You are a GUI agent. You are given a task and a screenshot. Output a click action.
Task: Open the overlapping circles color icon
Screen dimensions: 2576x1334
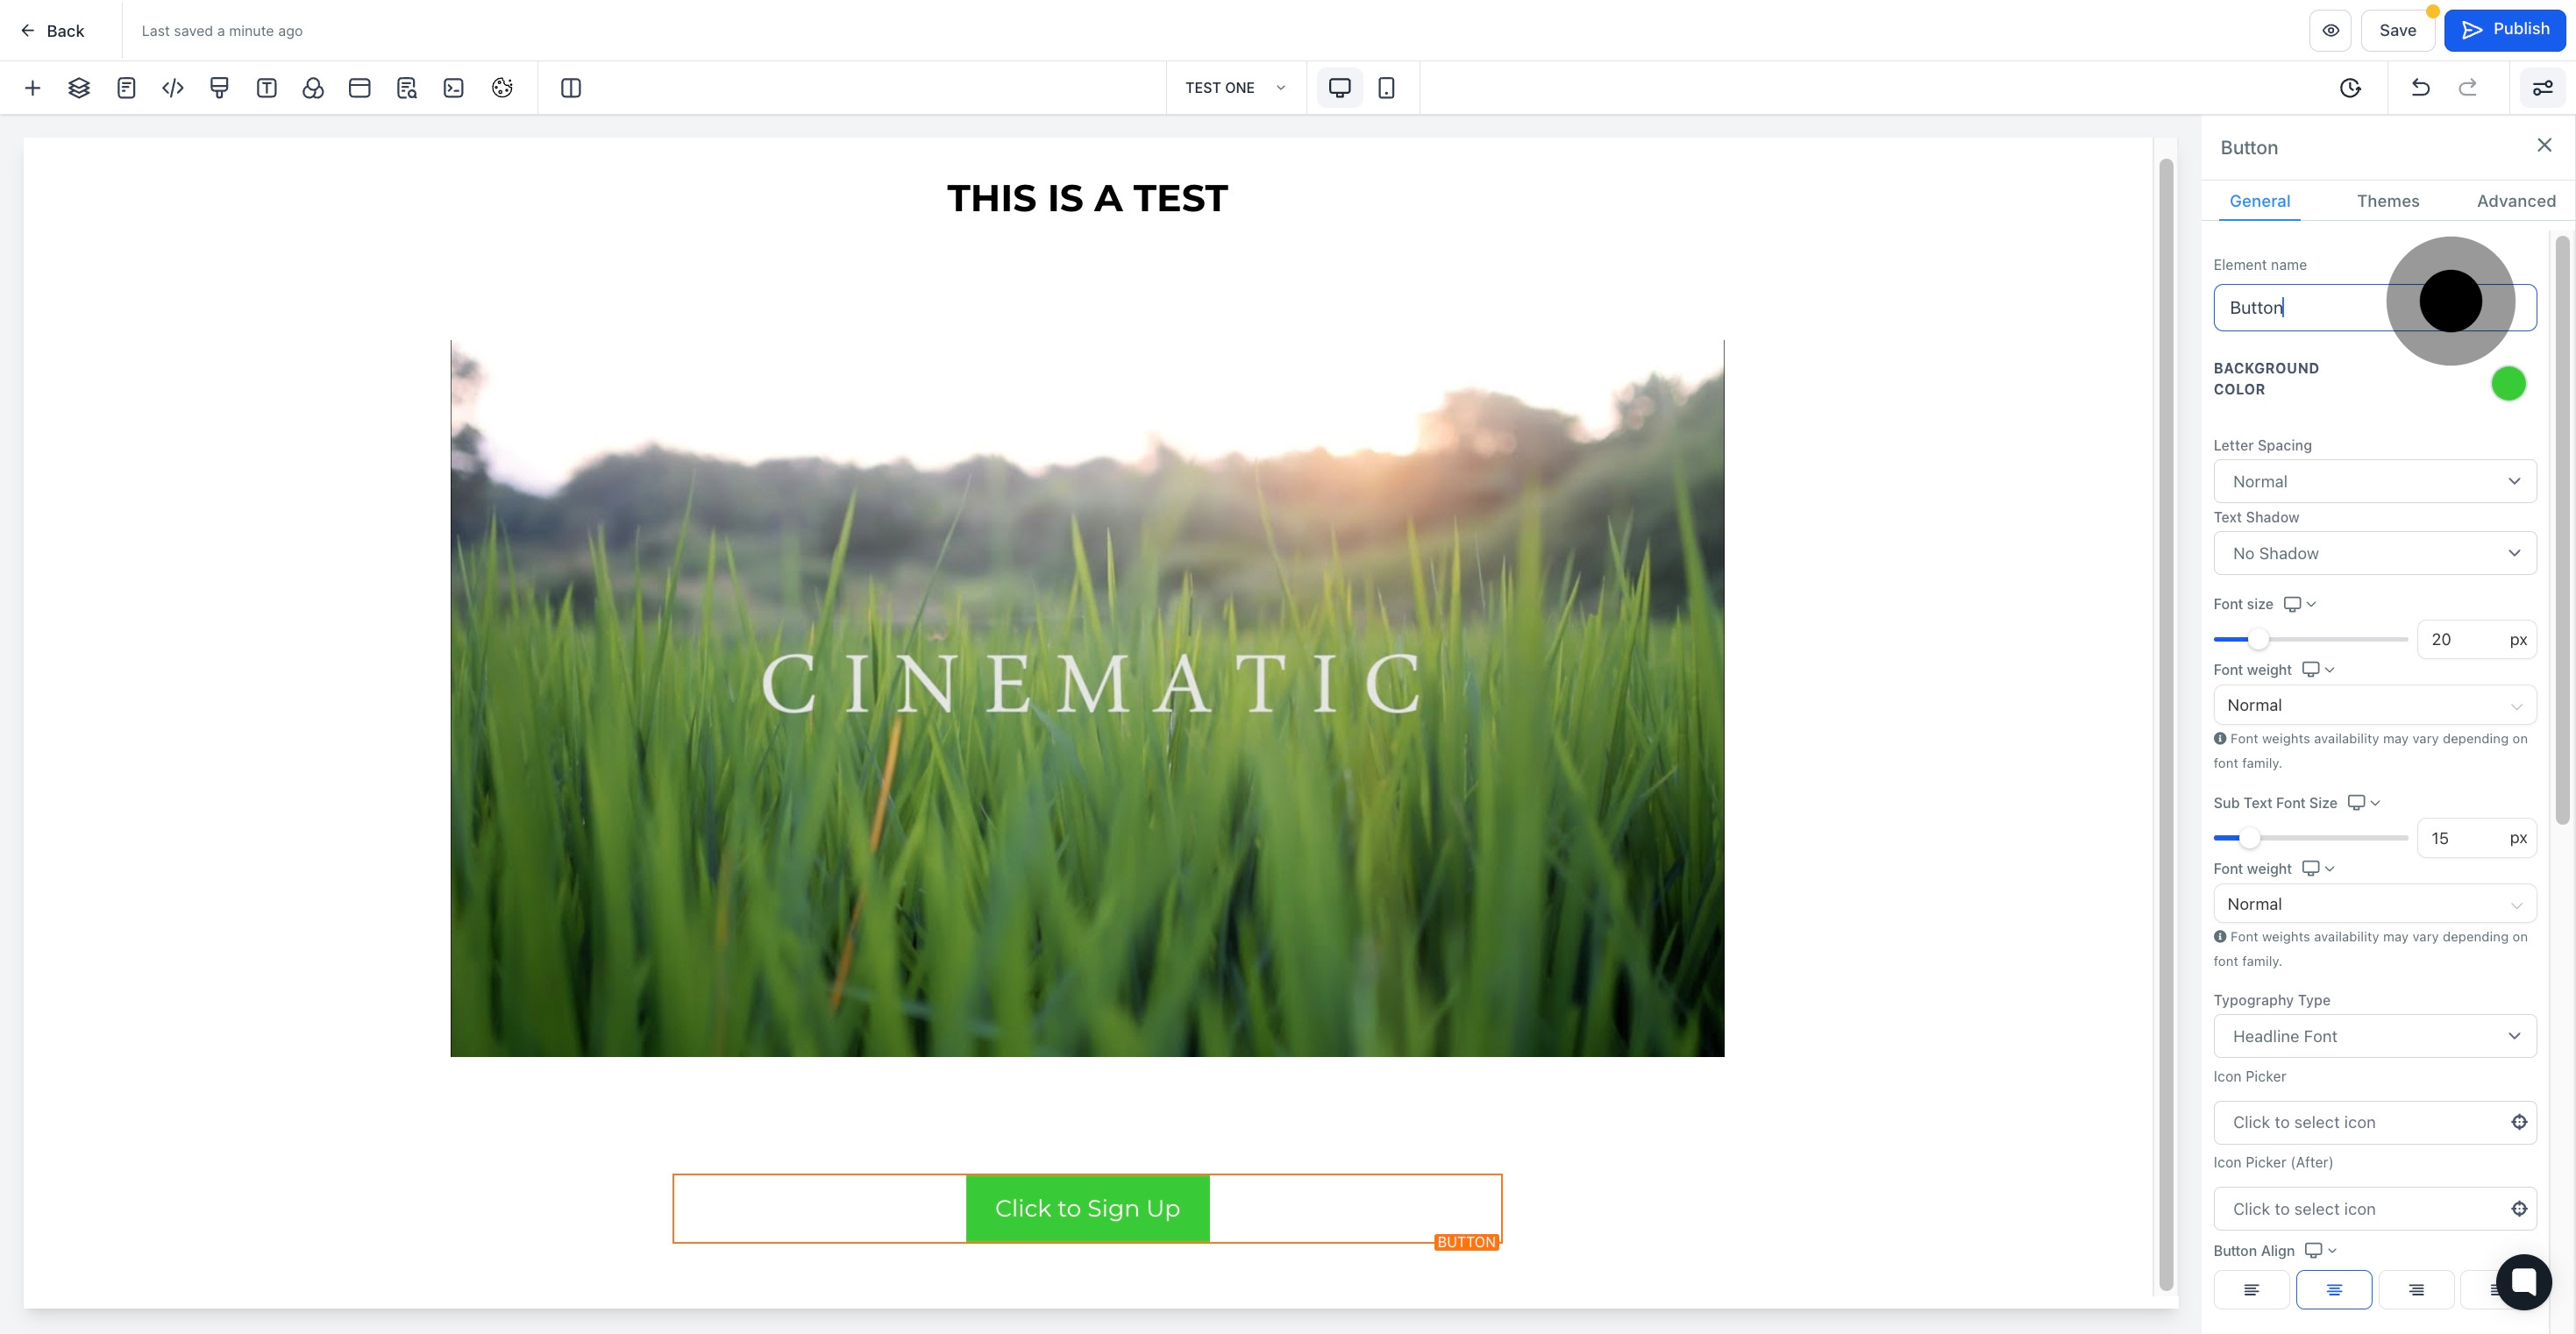point(313,88)
